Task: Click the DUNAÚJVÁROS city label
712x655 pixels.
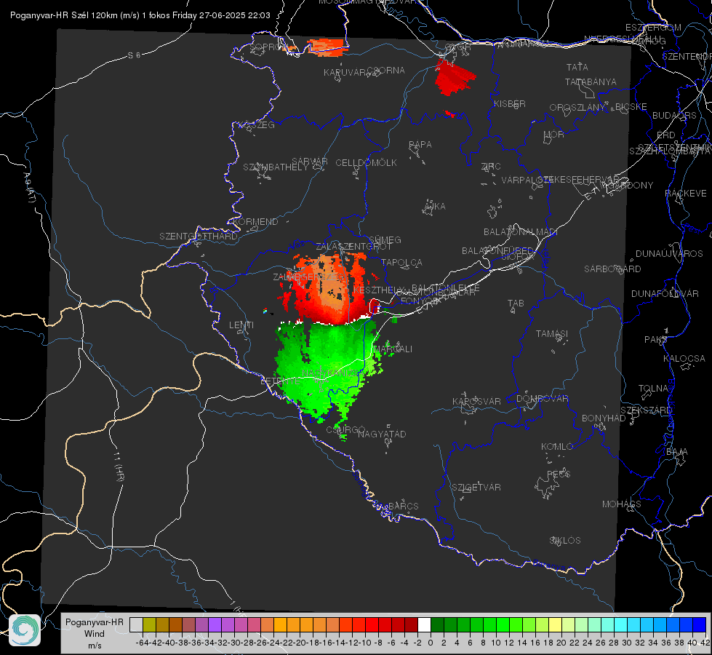Action: click(x=669, y=254)
